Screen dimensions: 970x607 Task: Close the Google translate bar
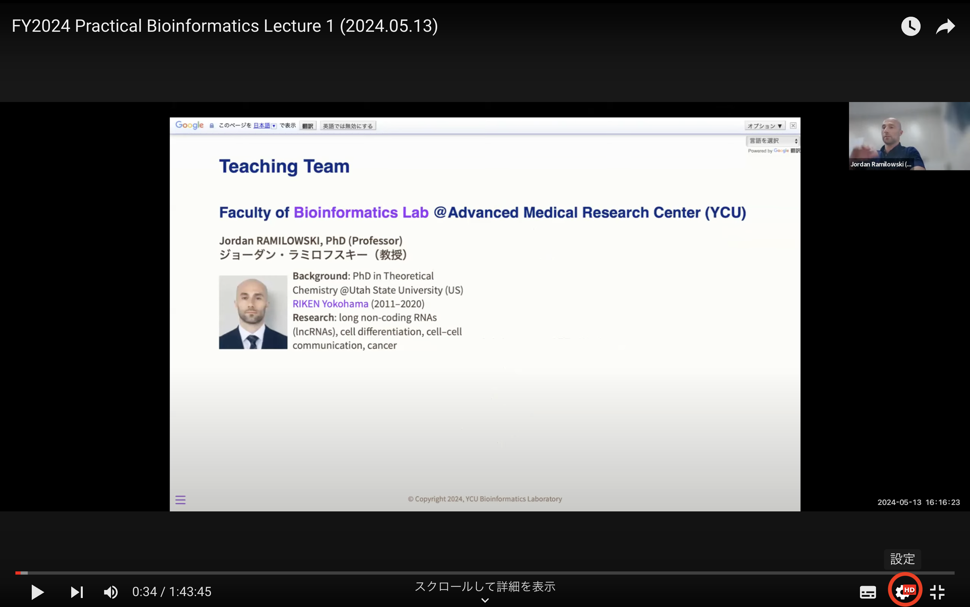pyautogui.click(x=793, y=126)
